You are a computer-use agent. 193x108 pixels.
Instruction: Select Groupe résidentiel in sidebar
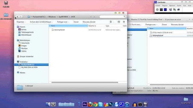[x=27, y=56]
